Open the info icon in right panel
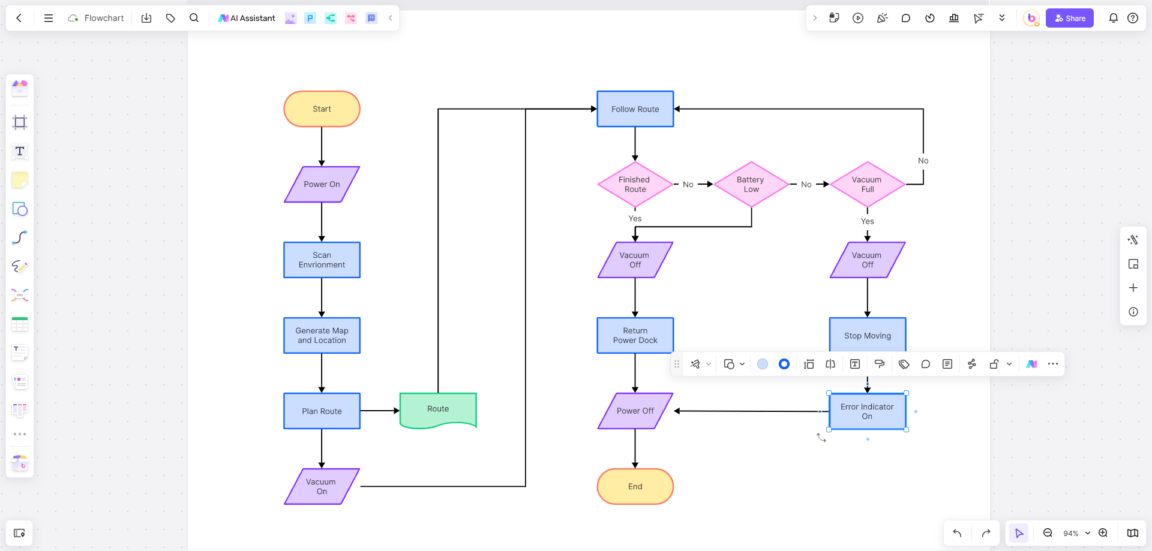Screen dimensions: 1152x551 [x=1133, y=312]
